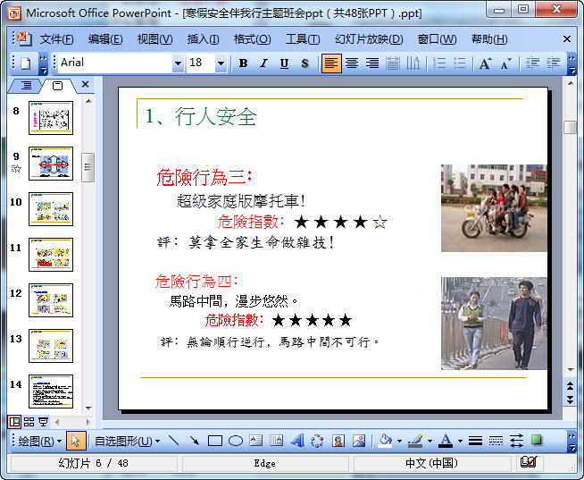Select the Line drawing tool
Screen dimensions: 584x480
click(x=173, y=441)
